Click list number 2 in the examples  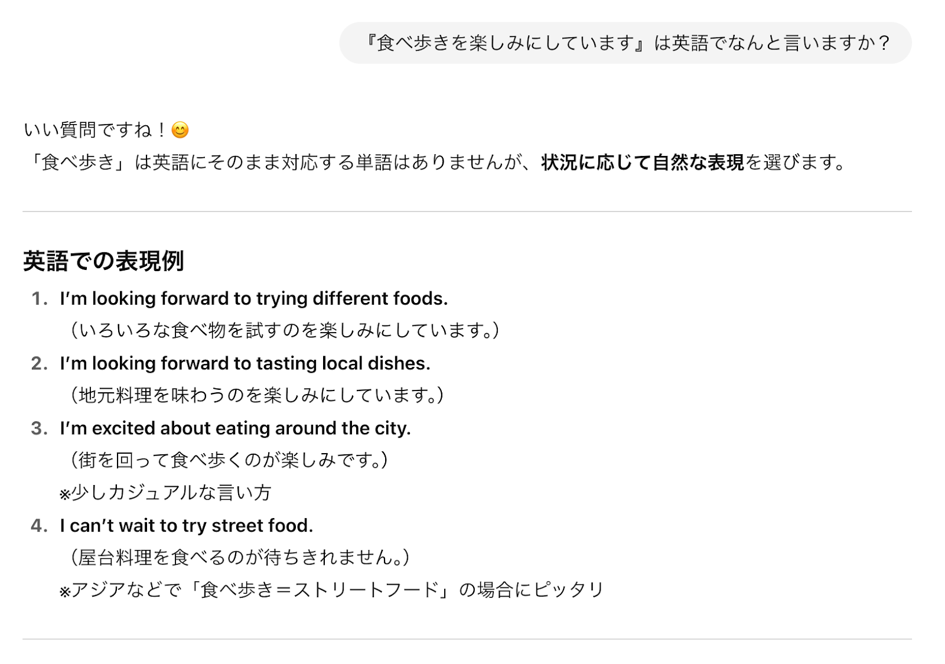click(39, 364)
